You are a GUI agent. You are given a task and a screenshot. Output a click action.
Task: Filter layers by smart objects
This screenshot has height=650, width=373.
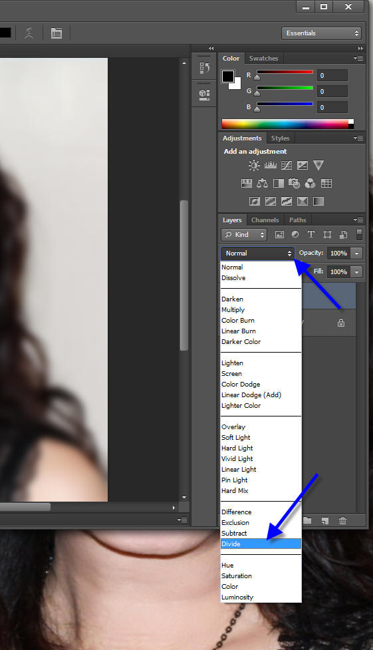(343, 235)
